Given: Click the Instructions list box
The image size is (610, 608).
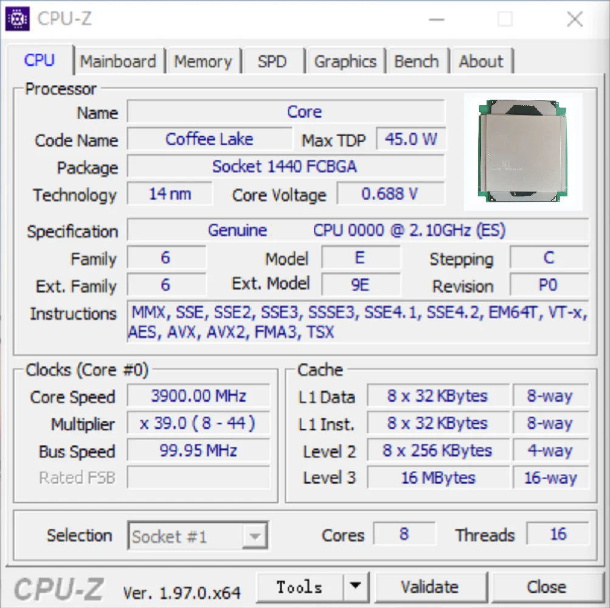Looking at the screenshot, I should [358, 322].
